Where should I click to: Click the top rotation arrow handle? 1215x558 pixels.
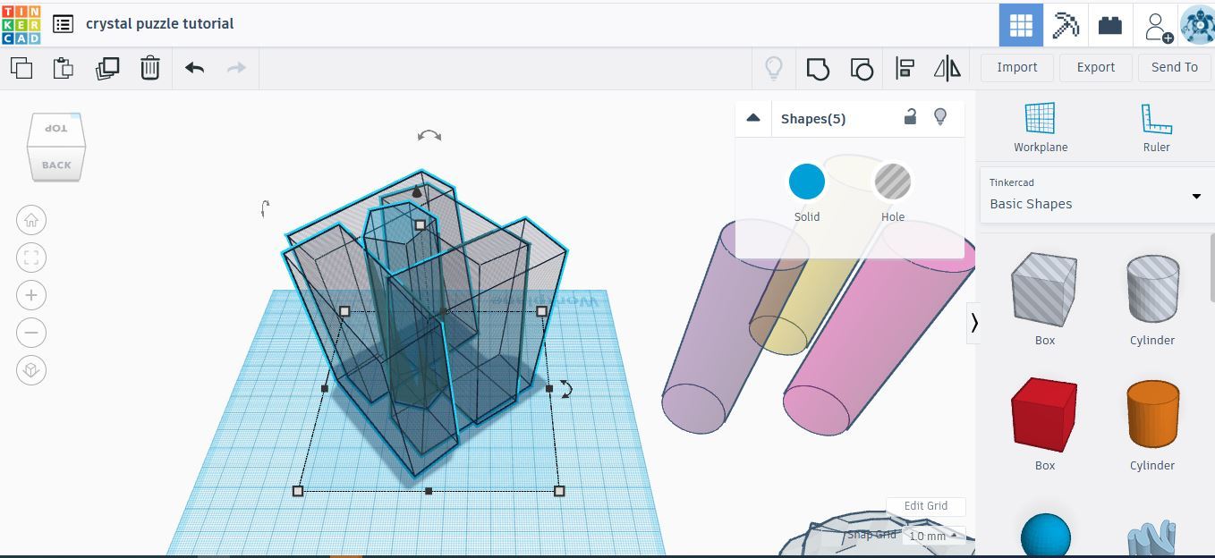click(429, 136)
